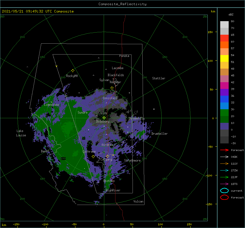This screenshot has width=245, height=228.
Task: Click the 2021/05/21 09:49:32 UTC timestamp
Action: 38,11
